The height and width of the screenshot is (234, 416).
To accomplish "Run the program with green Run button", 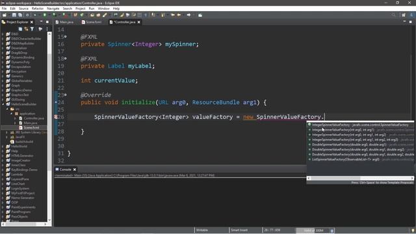I will point(45,15).
